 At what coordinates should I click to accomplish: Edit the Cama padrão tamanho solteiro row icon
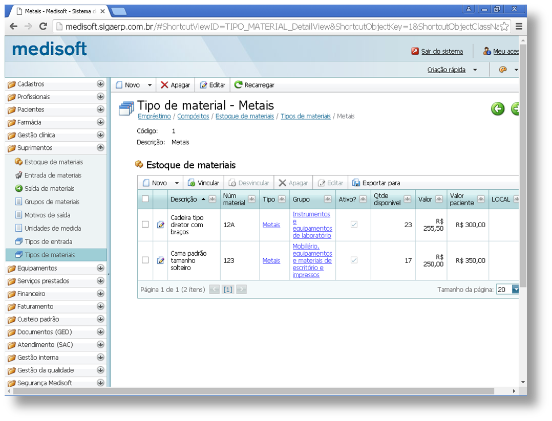pyautogui.click(x=161, y=260)
